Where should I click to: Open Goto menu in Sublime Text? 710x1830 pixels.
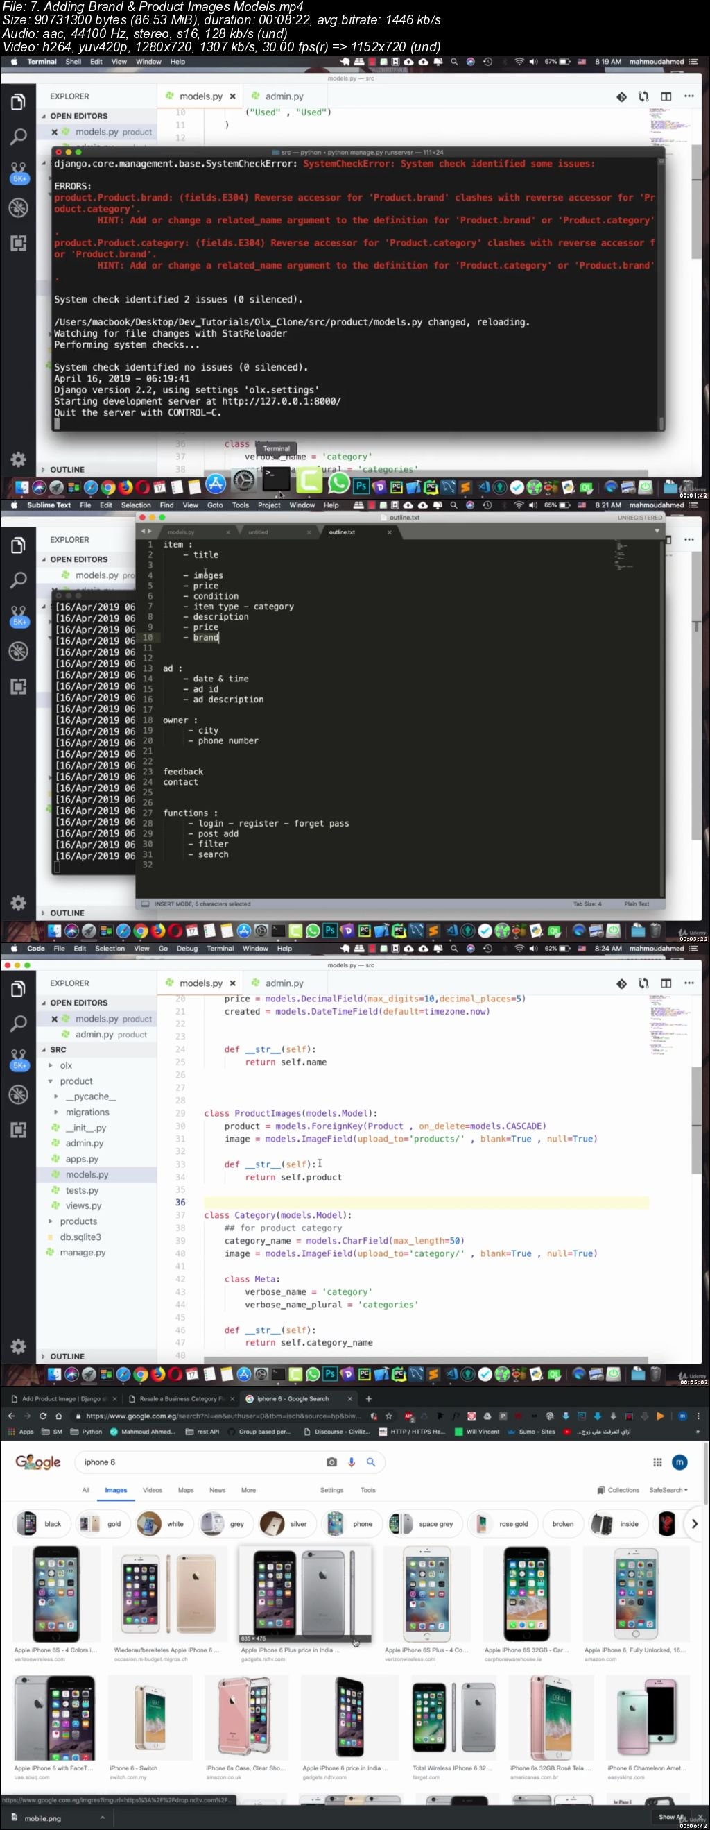tap(214, 505)
